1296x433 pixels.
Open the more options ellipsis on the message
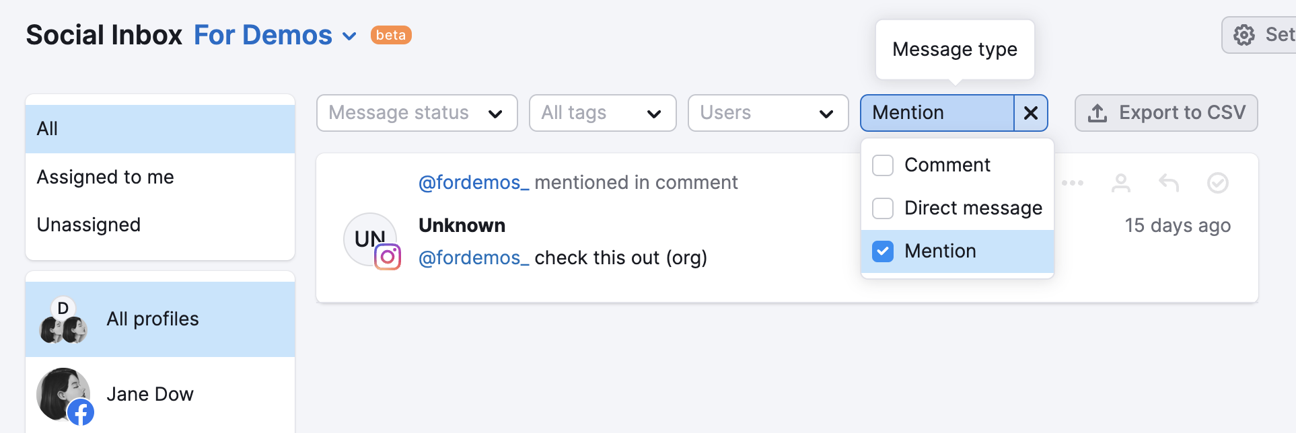[1073, 182]
